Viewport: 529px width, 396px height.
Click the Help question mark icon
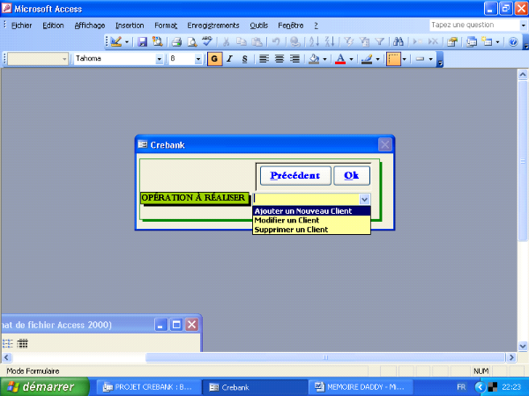(513, 41)
